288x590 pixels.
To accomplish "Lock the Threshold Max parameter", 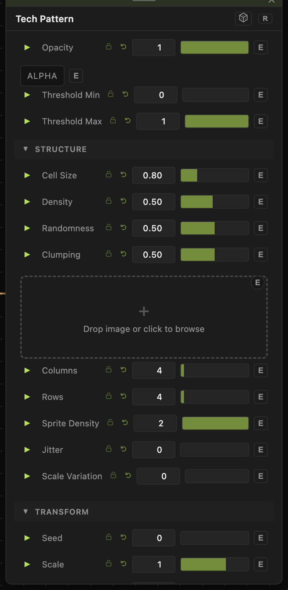I will (113, 120).
